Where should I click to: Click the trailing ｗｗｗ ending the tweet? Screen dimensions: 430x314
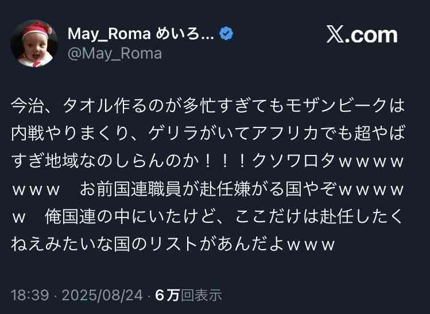pyautogui.click(x=311, y=245)
